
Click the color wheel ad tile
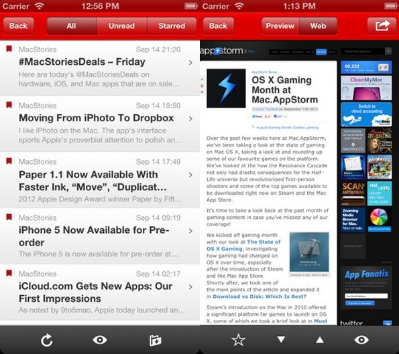(x=380, y=220)
